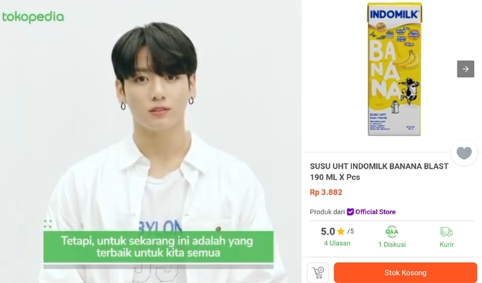Image resolution: width=482 pixels, height=283 pixels.
Task: Select the Kurir shipping label
Action: pos(447,244)
